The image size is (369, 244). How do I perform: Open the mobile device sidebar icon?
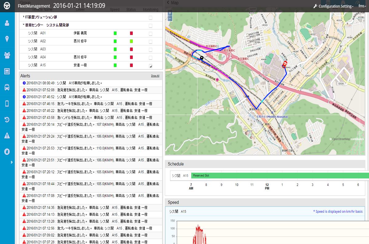tap(7, 103)
